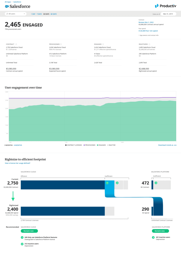Click 249 Only use Salesforce Platform features
Screen dimensions: 181x261
[x=41, y=237]
